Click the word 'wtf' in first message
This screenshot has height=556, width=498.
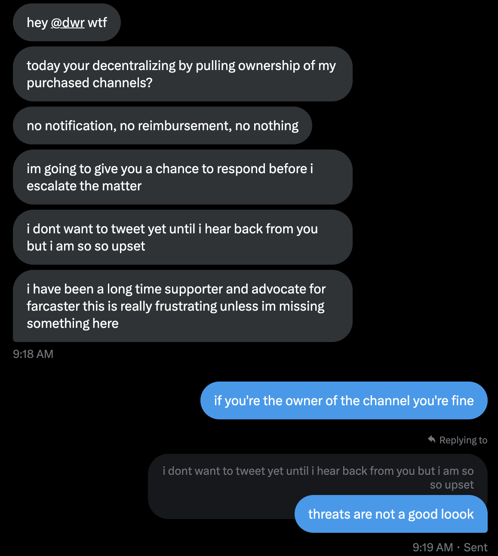point(97,22)
